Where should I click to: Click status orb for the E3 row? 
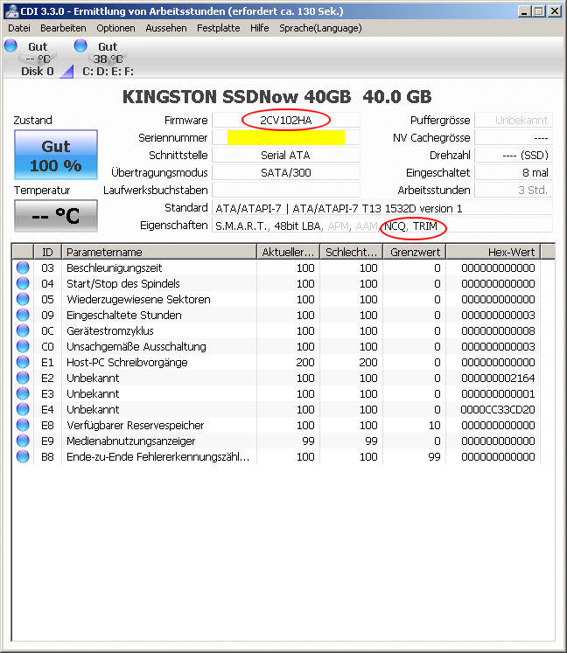click(23, 393)
